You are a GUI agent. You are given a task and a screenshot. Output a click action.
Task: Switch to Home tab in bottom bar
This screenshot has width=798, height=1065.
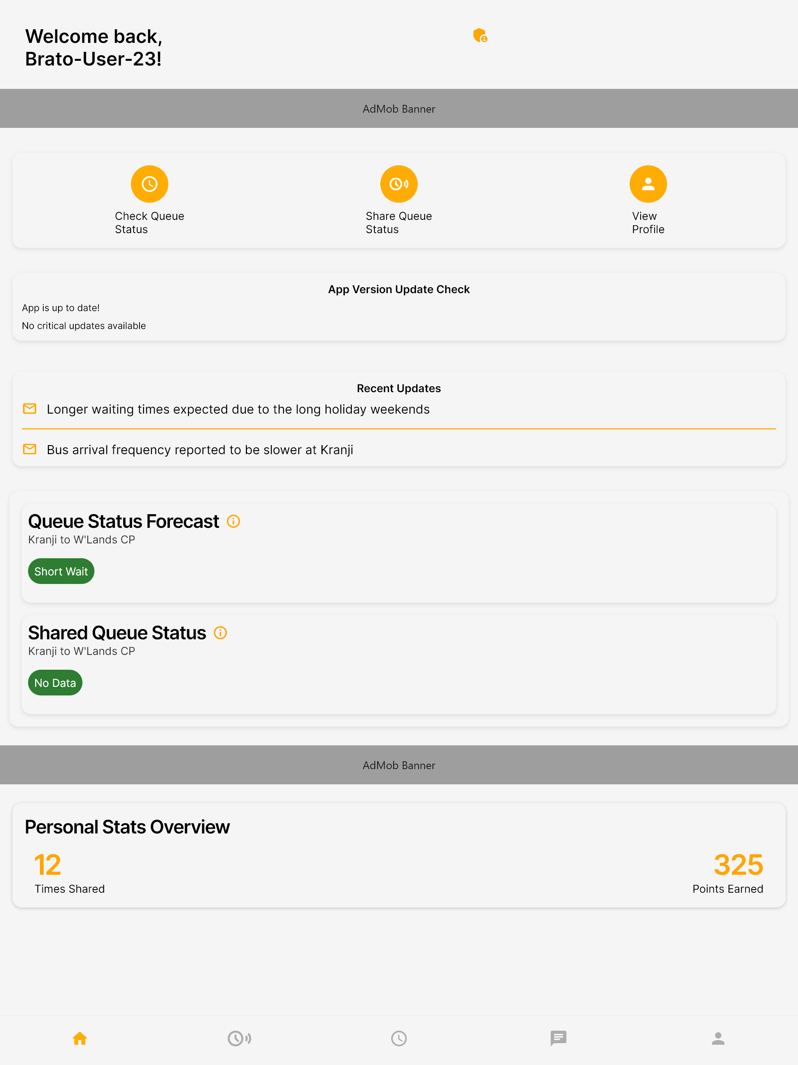80,1038
